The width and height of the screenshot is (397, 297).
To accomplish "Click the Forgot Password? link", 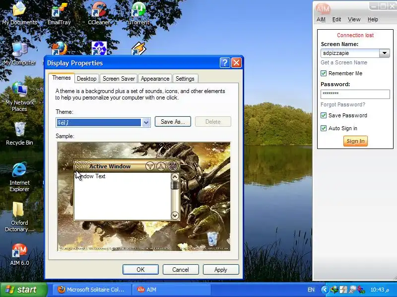I will (x=343, y=104).
